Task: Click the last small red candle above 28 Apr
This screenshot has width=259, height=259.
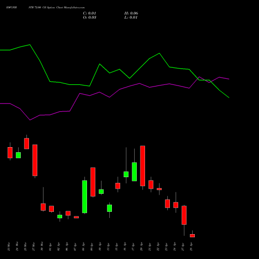Action: coord(192,236)
